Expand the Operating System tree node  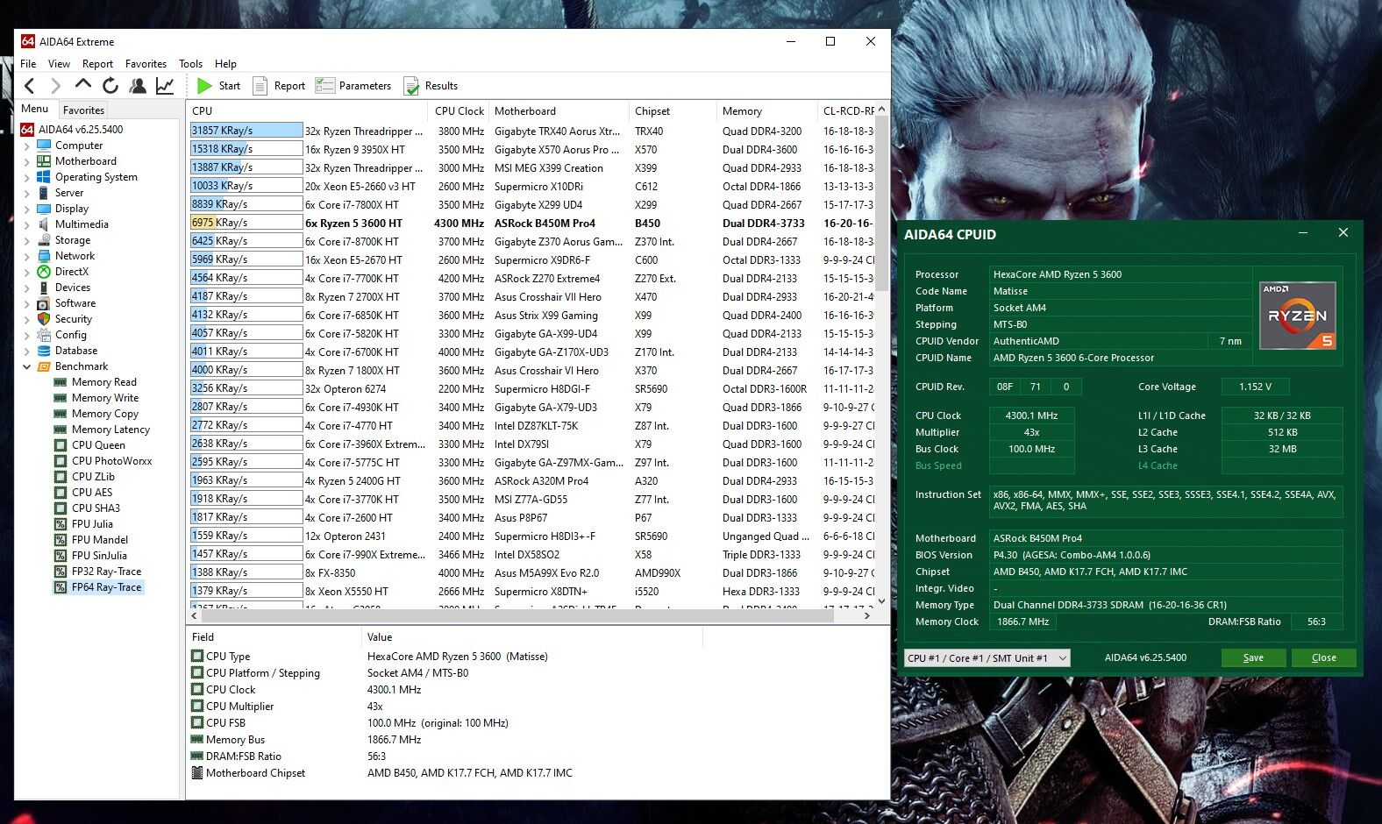tap(26, 178)
